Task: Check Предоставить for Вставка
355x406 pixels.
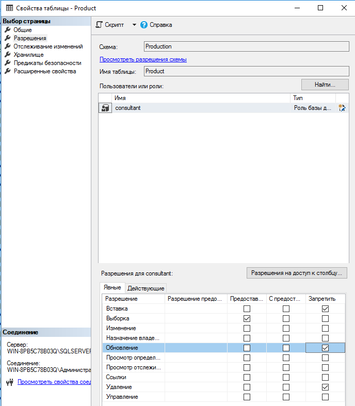Action: [247, 308]
